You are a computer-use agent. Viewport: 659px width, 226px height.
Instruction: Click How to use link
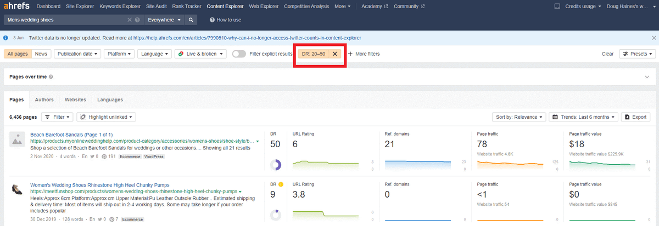click(225, 20)
